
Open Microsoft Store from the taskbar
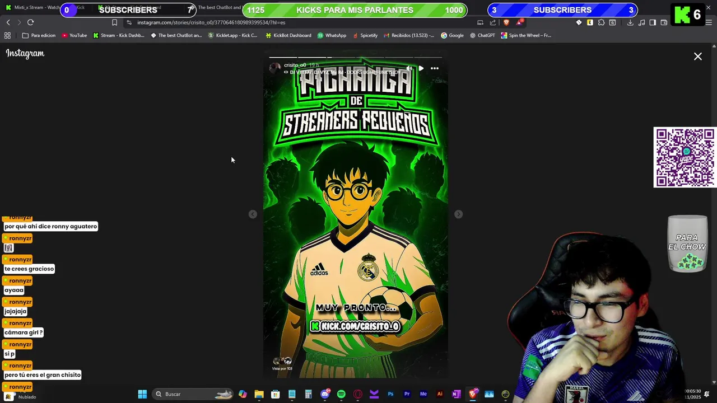276,394
